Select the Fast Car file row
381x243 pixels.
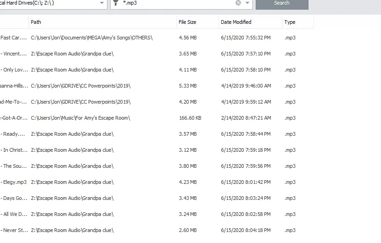[x=14, y=38]
